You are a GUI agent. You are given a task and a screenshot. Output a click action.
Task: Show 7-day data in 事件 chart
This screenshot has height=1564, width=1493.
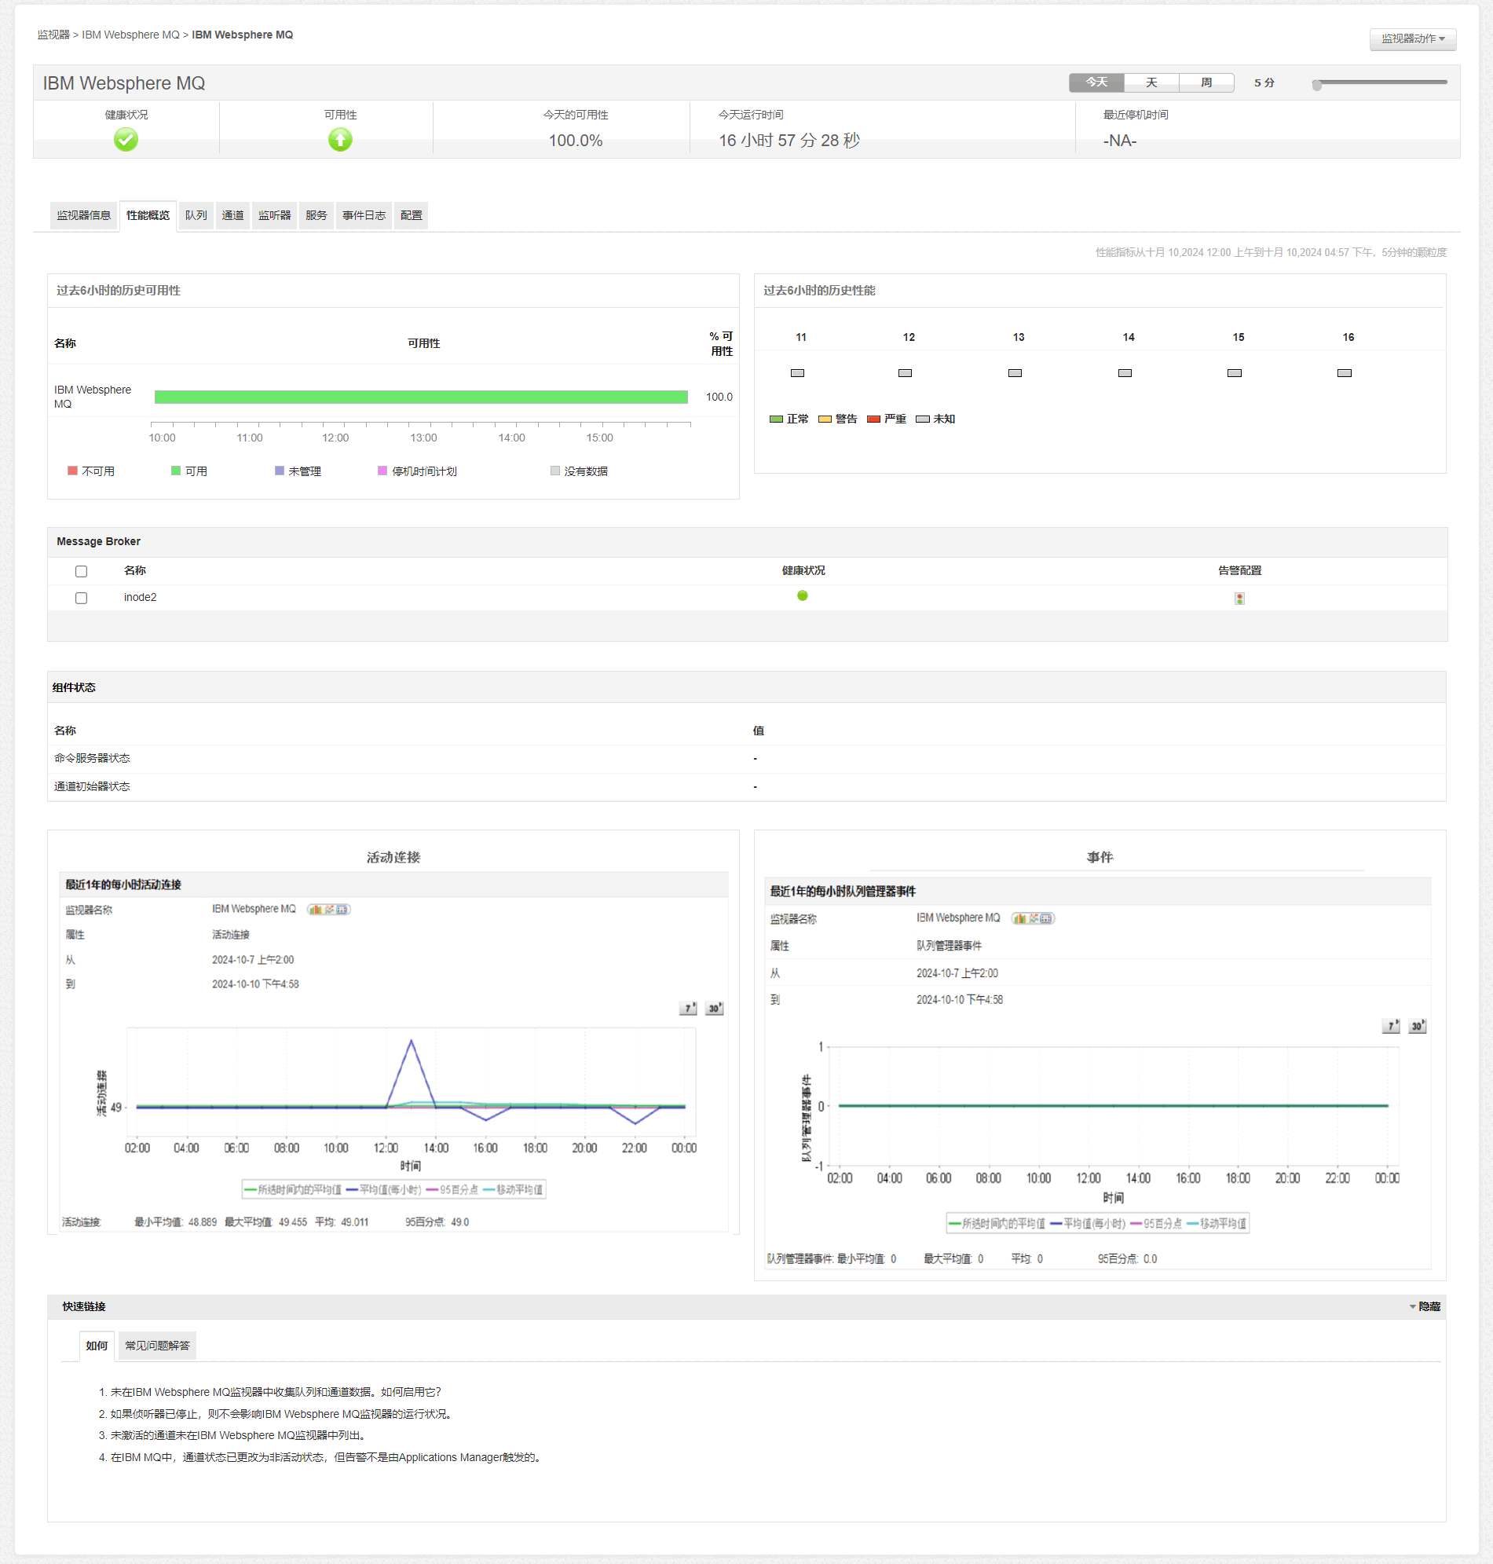(1390, 1027)
